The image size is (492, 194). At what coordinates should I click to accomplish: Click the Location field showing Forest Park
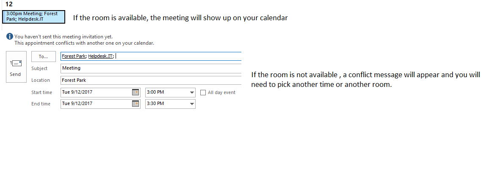(151, 80)
